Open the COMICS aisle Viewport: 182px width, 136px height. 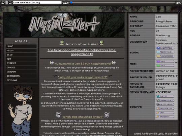[x=21, y=67]
